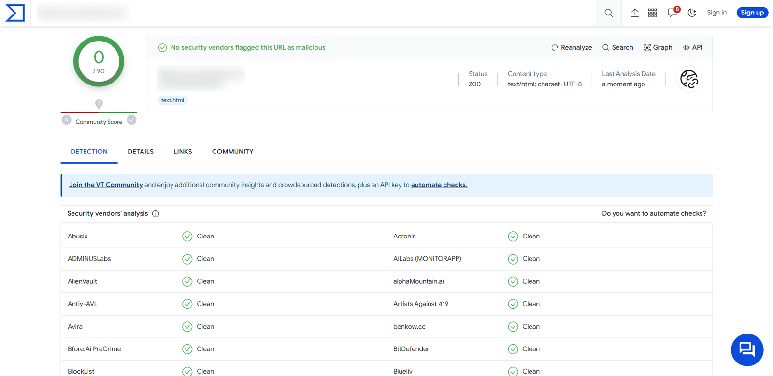
Task: Click vendor name AILabs (MONITORAPP)
Action: point(427,259)
